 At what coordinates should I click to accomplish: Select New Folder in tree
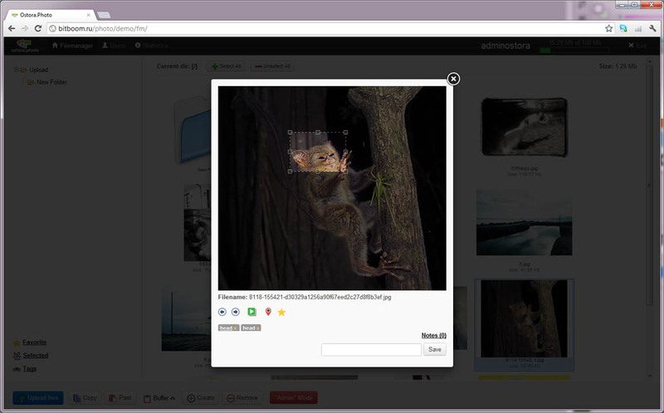pos(51,82)
